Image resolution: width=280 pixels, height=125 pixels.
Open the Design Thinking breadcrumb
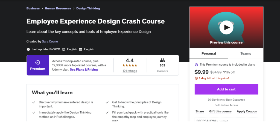[88, 8]
